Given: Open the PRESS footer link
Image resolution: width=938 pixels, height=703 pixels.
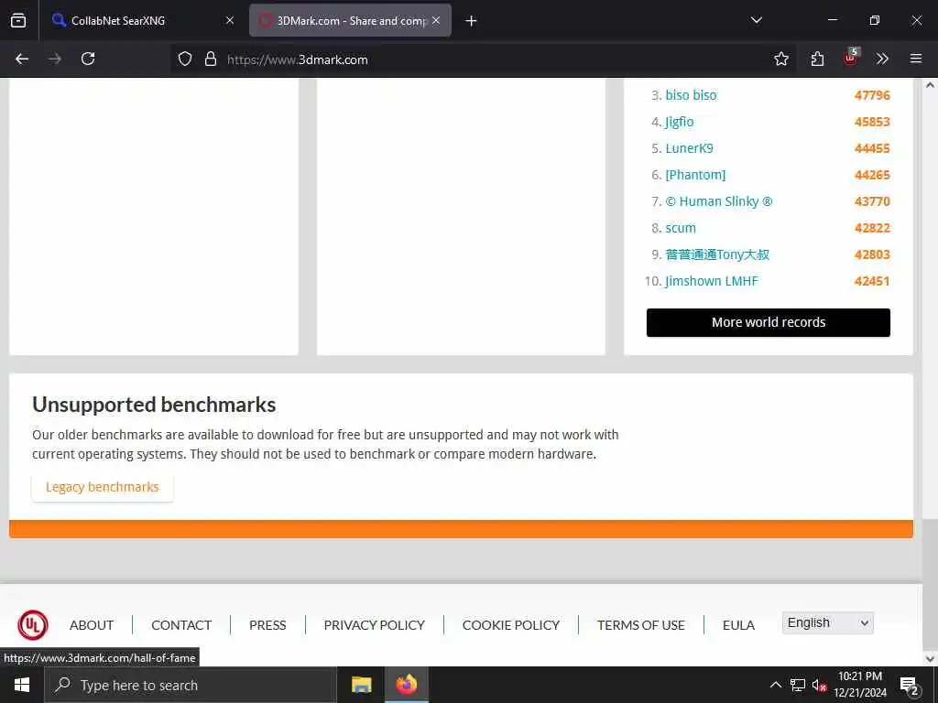Looking at the screenshot, I should (x=267, y=625).
